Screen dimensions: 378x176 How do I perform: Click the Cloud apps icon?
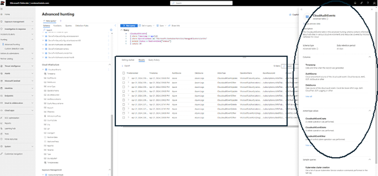click(x=2, y=110)
